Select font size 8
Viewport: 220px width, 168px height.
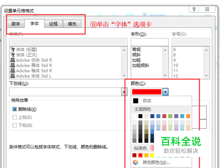[x=174, y=55]
